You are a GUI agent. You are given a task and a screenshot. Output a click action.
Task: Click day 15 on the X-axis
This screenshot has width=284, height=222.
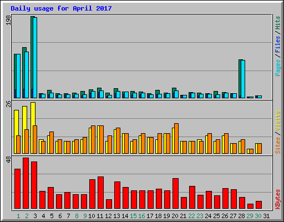coord(133,216)
